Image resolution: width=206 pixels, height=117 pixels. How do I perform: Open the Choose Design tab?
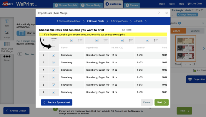pyautogui.click(x=91, y=5)
